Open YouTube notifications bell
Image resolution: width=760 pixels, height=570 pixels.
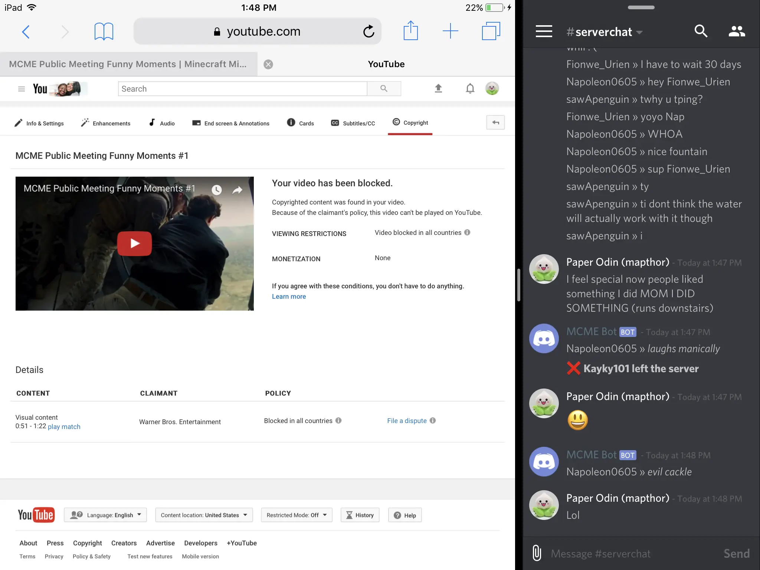pos(470,88)
